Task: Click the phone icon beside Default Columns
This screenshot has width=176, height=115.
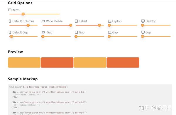Action: coord(10,21)
